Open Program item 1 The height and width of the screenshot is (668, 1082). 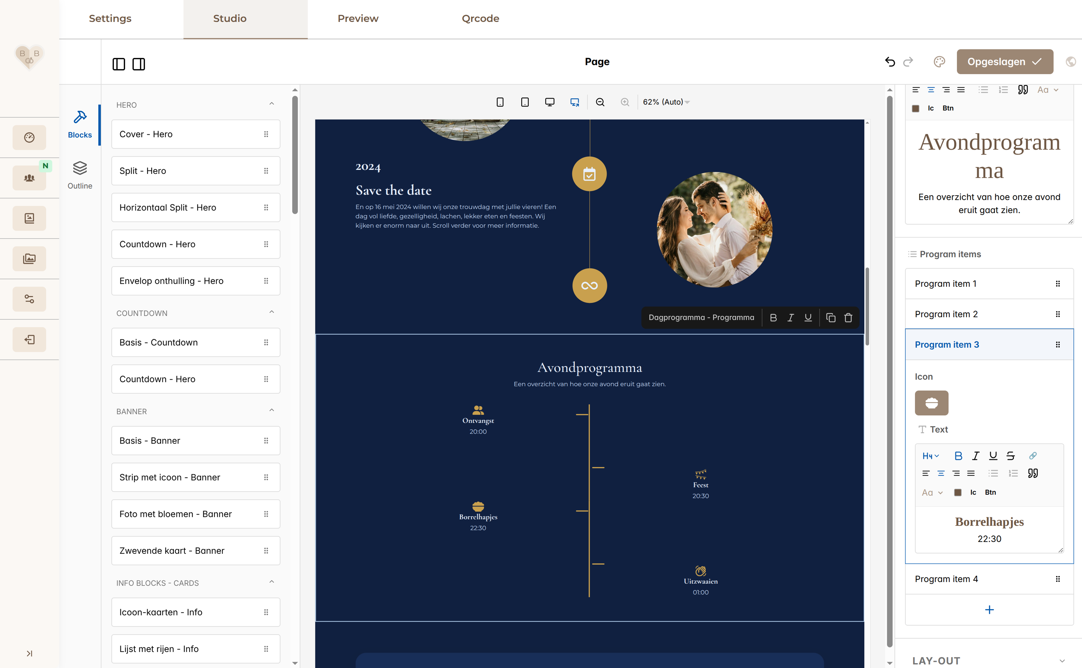(x=989, y=284)
